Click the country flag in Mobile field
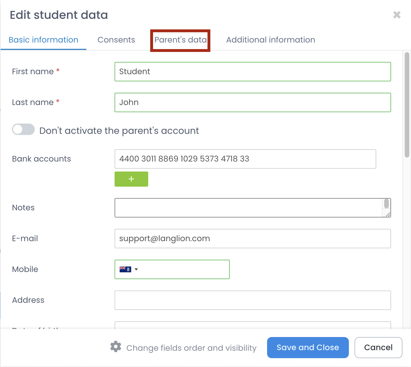The width and height of the screenshot is (411, 367). click(125, 269)
